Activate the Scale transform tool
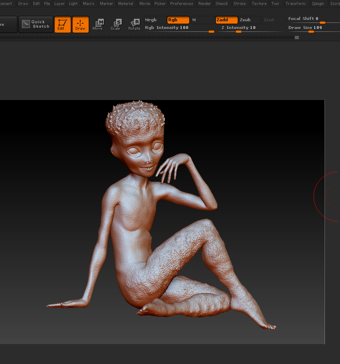 pos(116,24)
